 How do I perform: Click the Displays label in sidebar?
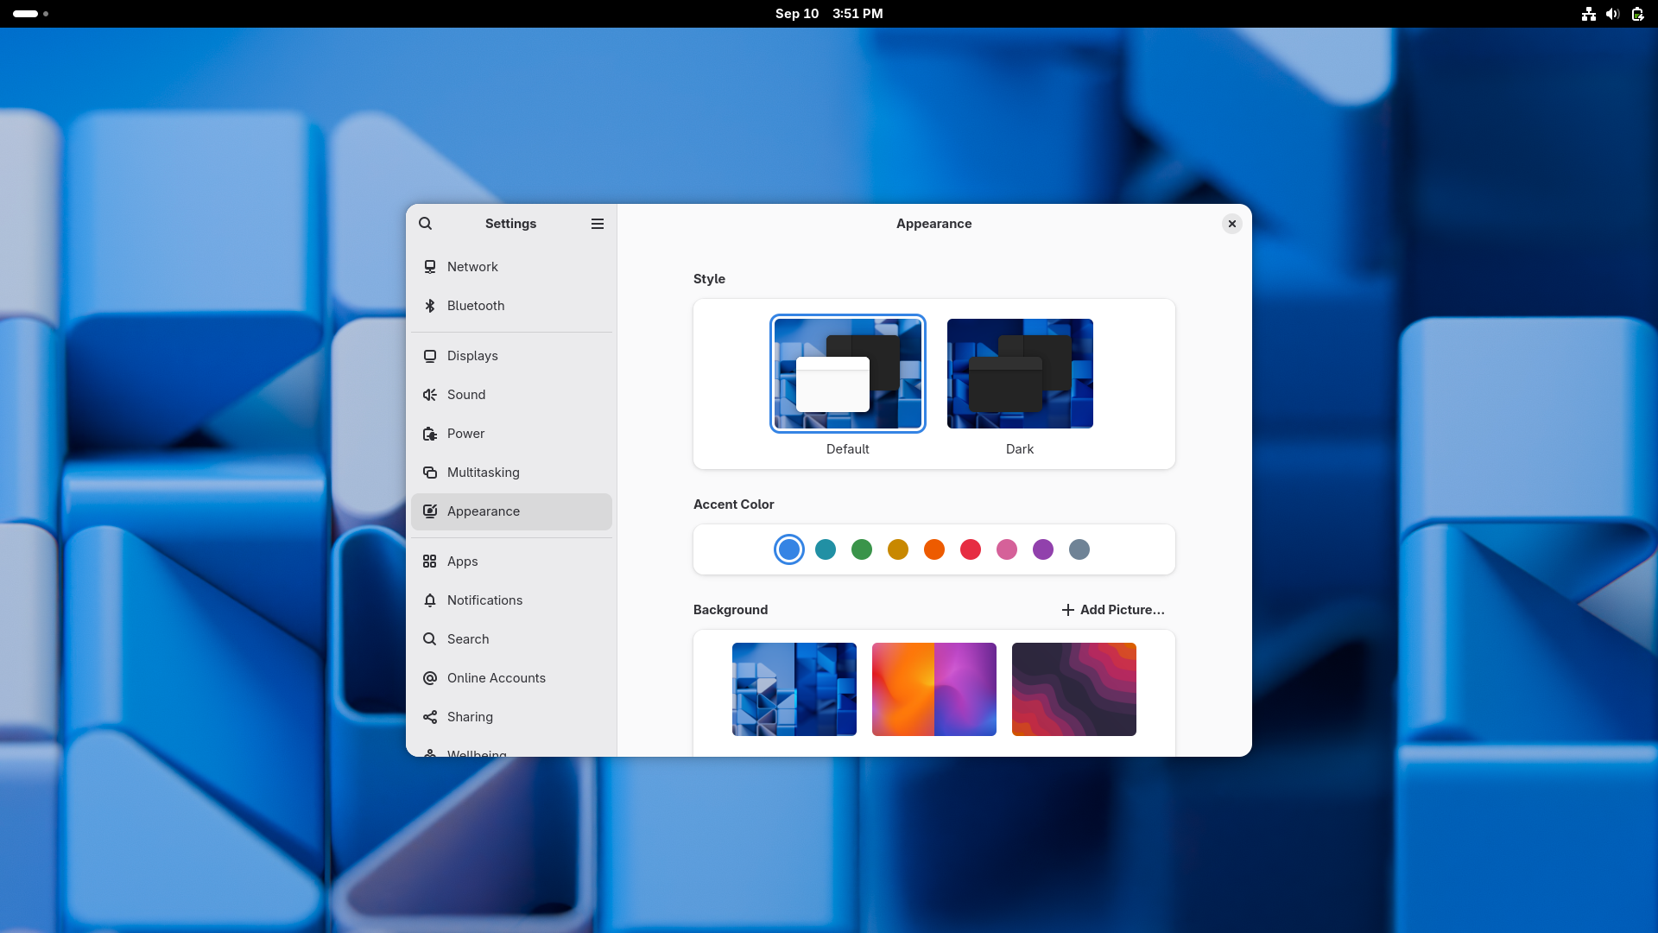[x=472, y=356]
